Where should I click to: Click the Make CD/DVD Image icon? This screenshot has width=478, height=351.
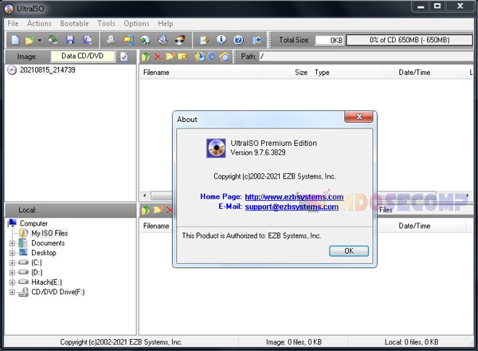click(x=112, y=40)
